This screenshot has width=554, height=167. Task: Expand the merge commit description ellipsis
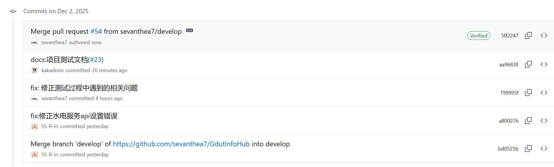click(189, 31)
